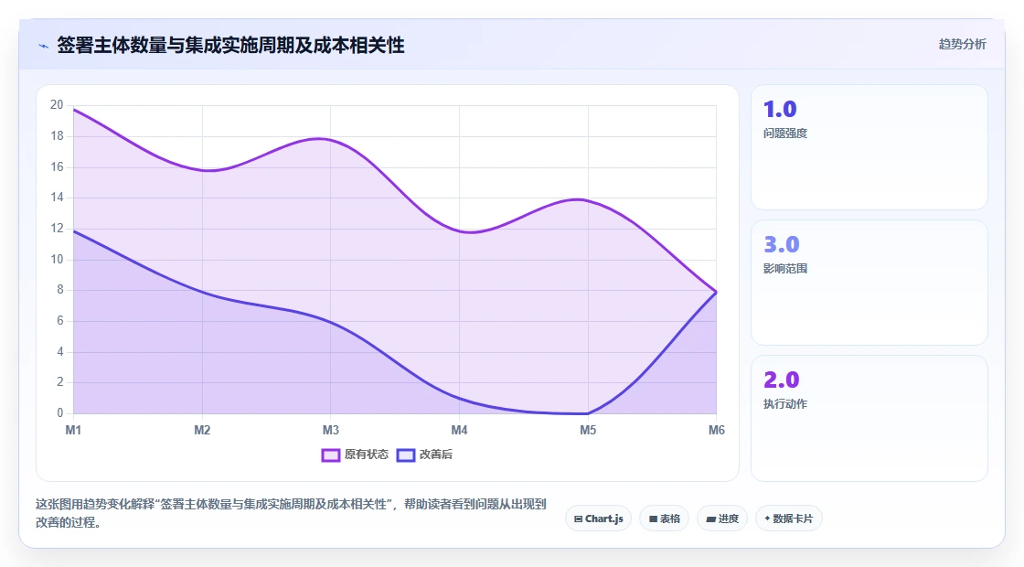Click the 改善后 legend label
The image size is (1024, 567).
coord(435,455)
